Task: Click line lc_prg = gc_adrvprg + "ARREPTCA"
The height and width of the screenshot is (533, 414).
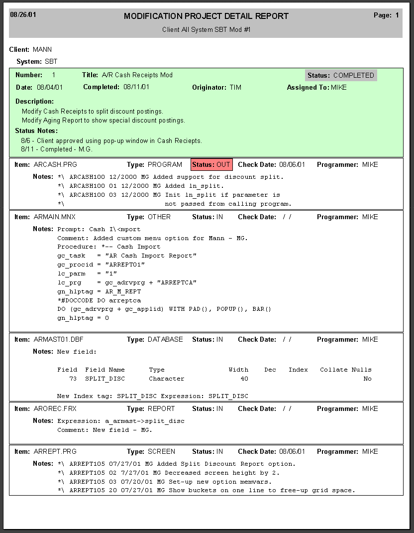Action: click(127, 282)
